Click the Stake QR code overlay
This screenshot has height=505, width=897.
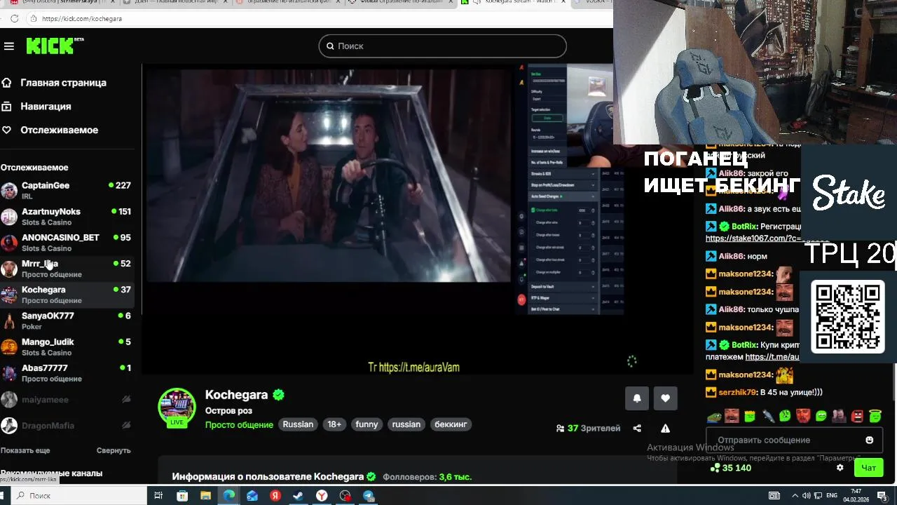pyautogui.click(x=848, y=316)
